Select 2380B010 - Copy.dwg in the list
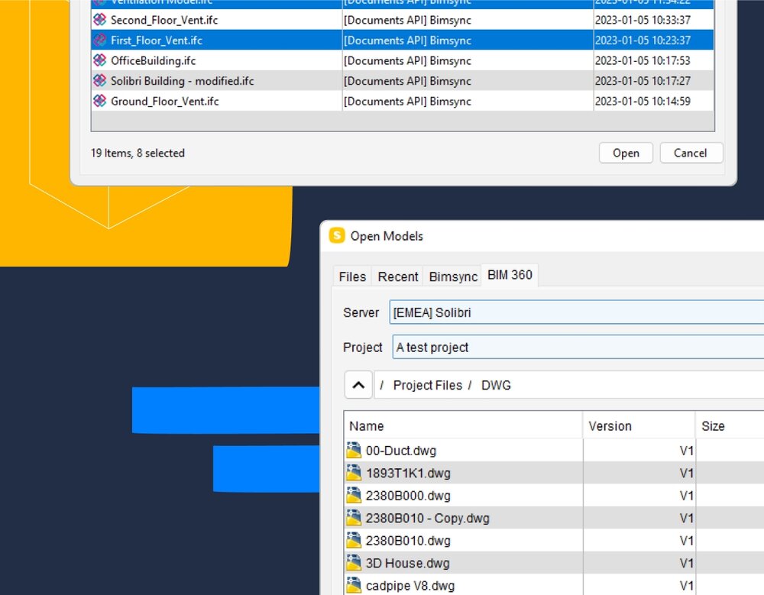764x595 pixels. pyautogui.click(x=554, y=518)
